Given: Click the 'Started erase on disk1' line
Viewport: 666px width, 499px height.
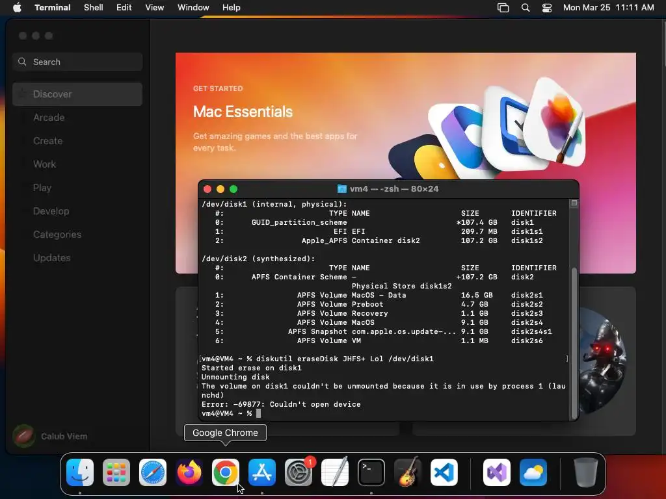Looking at the screenshot, I should (252, 368).
